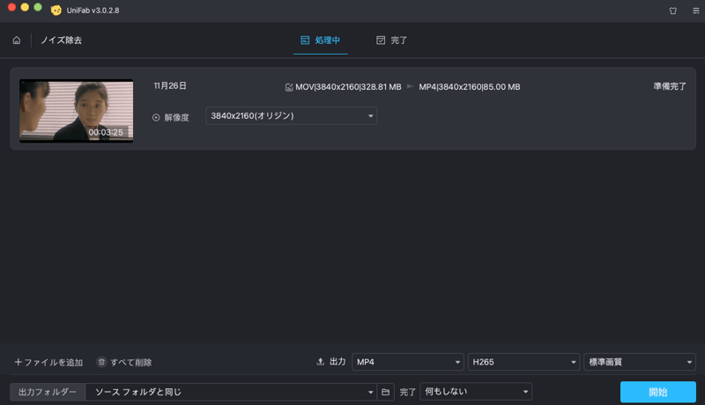Click the MOV|3840x2160|328.81 MB source info
705x405 pixels.
(348, 87)
